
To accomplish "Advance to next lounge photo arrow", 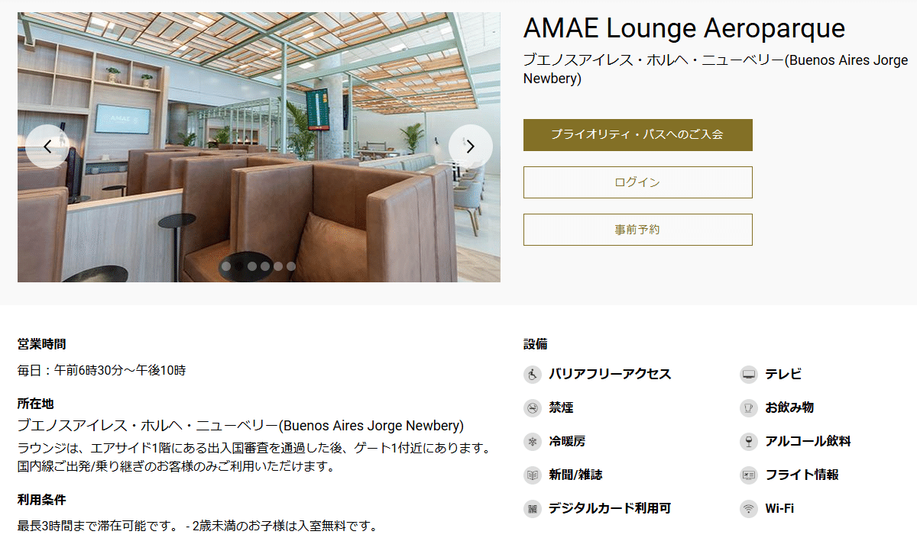I will pyautogui.click(x=471, y=147).
